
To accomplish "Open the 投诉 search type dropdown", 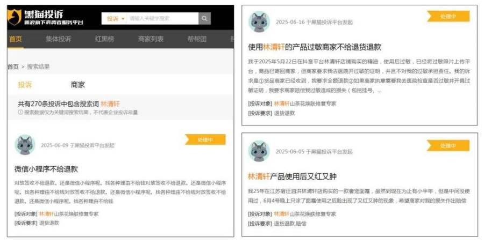I will coord(115,19).
